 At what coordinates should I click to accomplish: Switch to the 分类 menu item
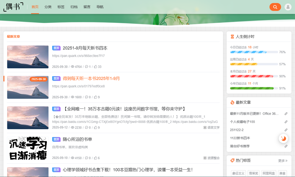[x=48, y=7]
